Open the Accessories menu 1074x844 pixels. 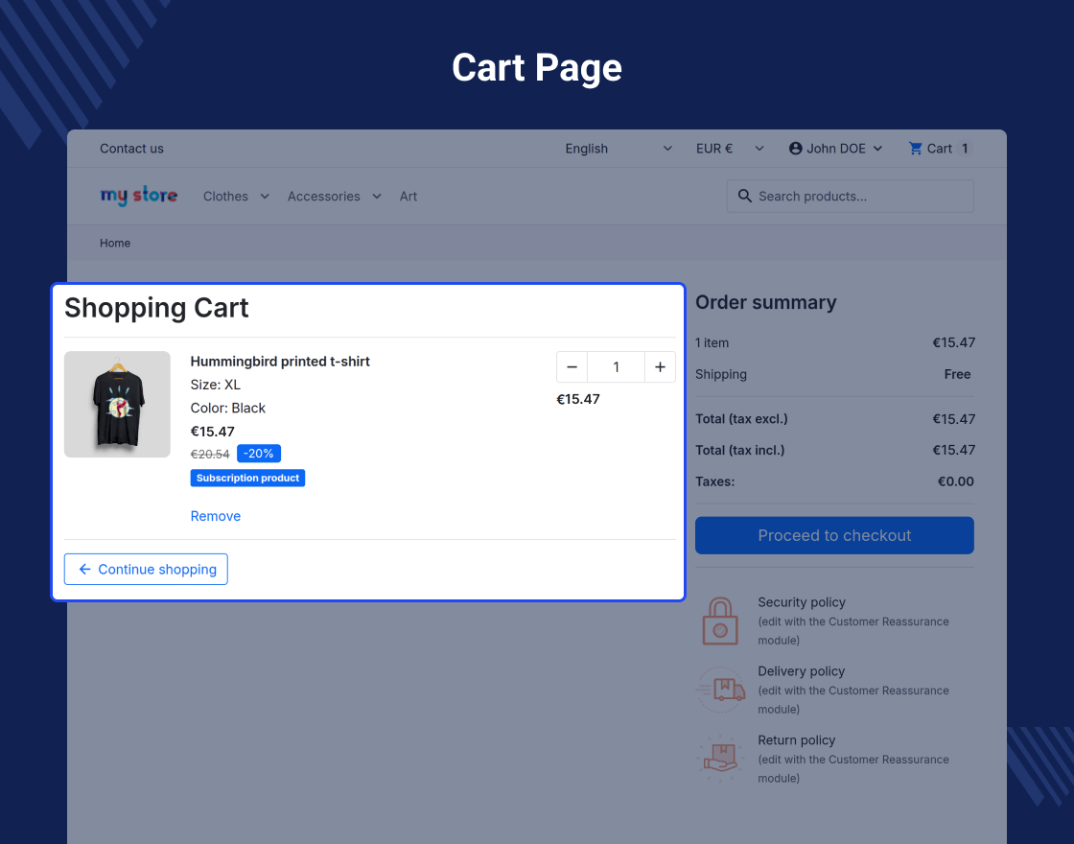[323, 197]
